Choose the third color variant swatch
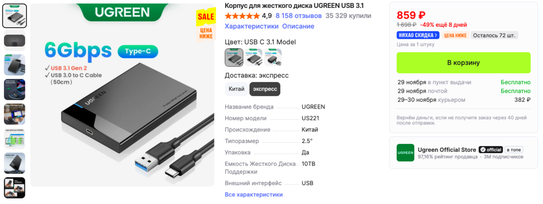Viewport: 543px width, 204px height. click(x=273, y=57)
